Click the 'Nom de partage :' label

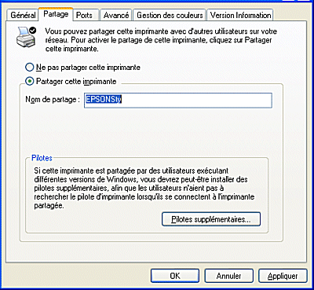[53, 100]
